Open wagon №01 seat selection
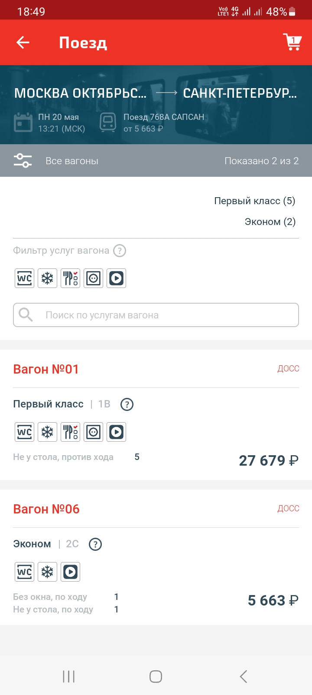The height and width of the screenshot is (695, 312). click(46, 369)
